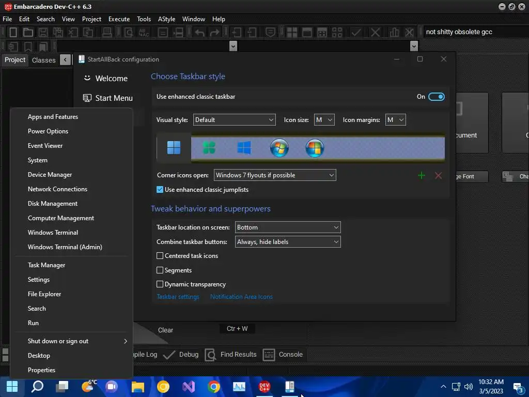The image size is (529, 397).
Task: Select Windows 10 logo start button style
Action: click(x=244, y=147)
